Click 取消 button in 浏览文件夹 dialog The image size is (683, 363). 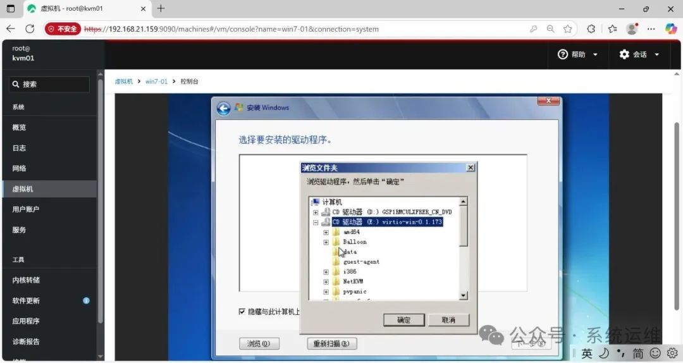point(448,320)
